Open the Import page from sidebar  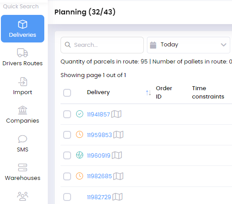(x=22, y=86)
